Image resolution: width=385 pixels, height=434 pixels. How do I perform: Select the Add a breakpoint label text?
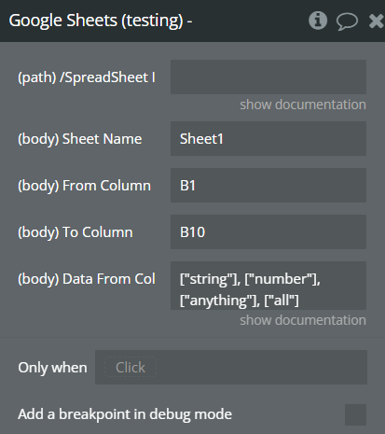point(125,414)
